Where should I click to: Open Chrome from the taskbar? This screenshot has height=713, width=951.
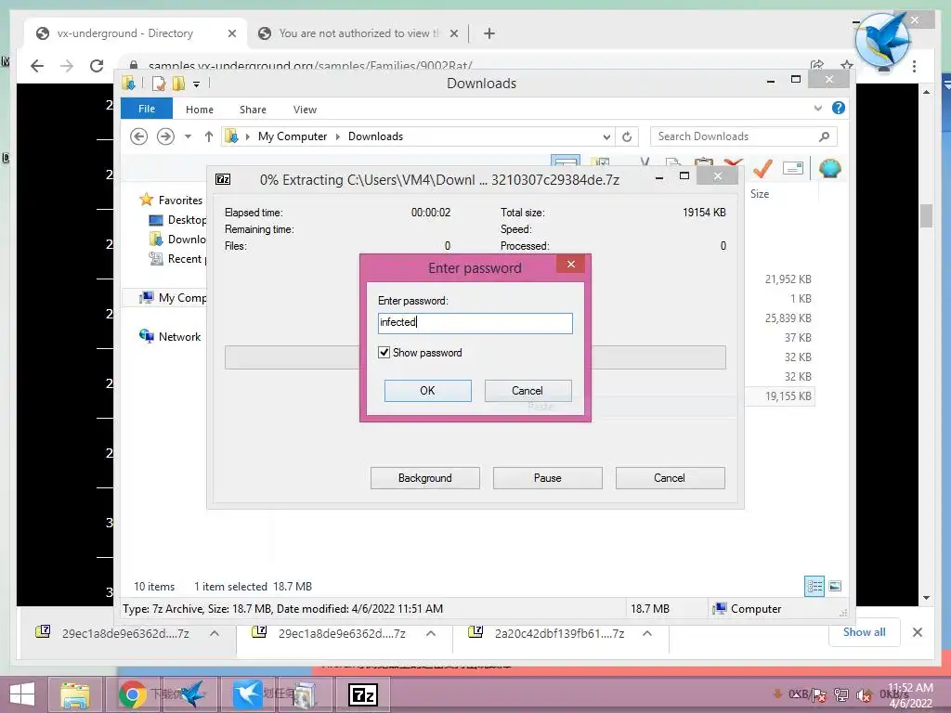(x=132, y=694)
